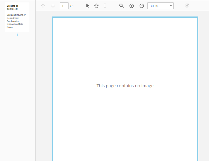This screenshot has width=209, height=161.
Task: Choose the text selection I-beam tool
Action: click(105, 6)
